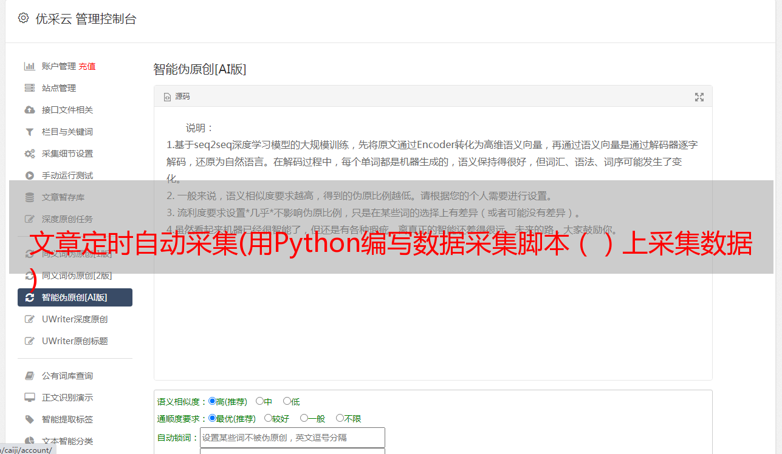Click the bar chart icon next to 账户管理
Viewport: 782px width, 454px height.
pos(29,66)
